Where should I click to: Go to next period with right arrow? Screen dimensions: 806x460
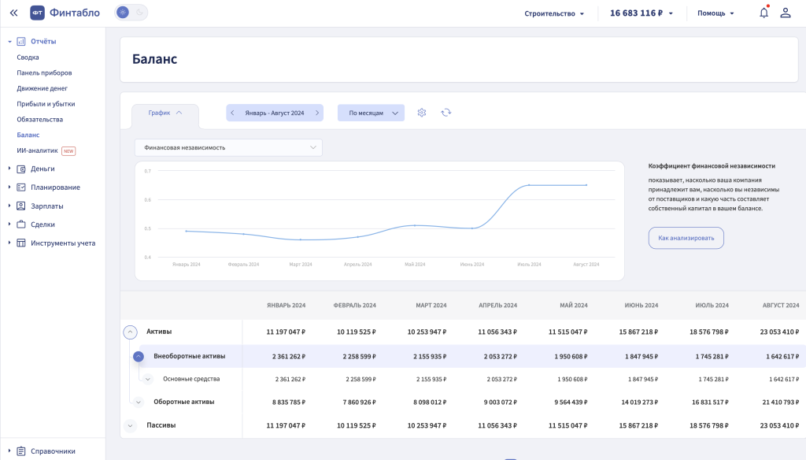[317, 113]
